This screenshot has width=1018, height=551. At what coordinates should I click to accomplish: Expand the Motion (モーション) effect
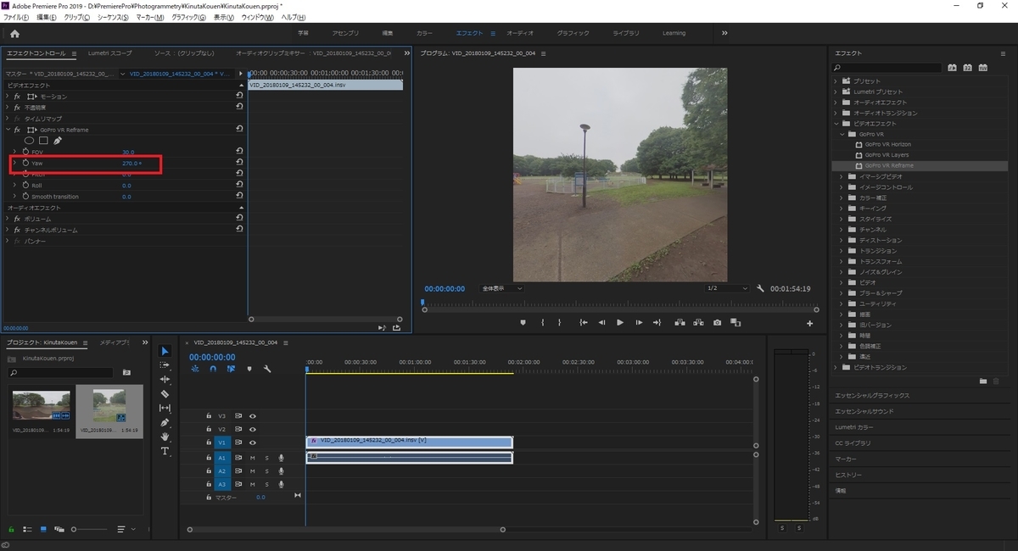[8, 97]
